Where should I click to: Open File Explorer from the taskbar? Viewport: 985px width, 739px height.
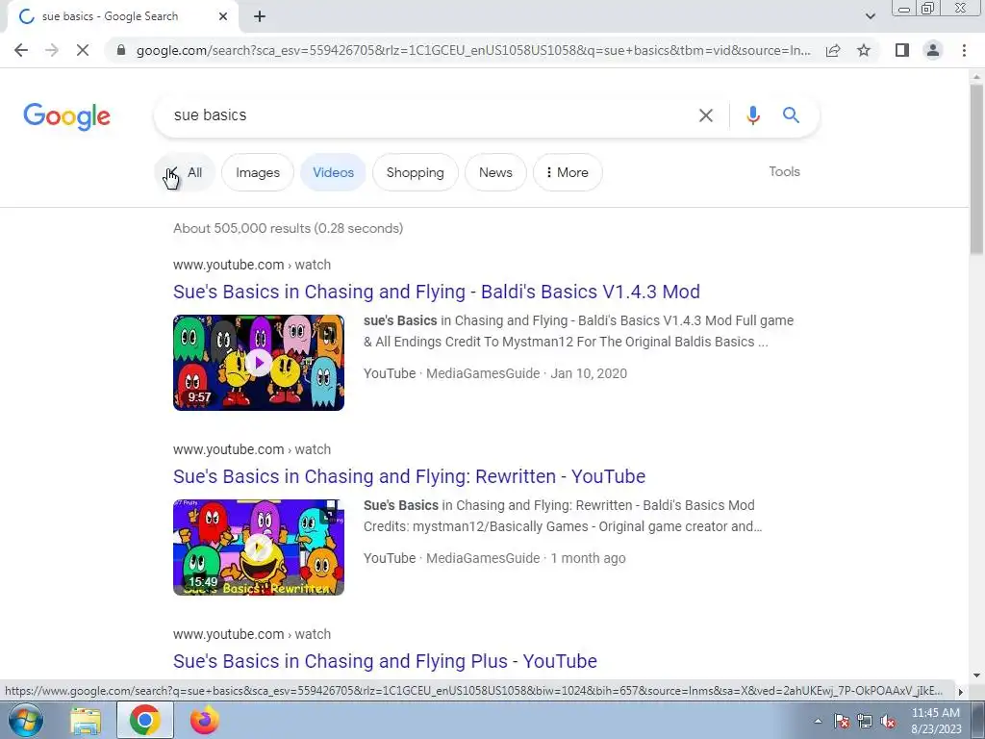86,720
